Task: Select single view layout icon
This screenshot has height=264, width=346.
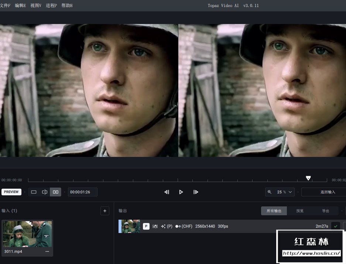Action: pos(34,192)
